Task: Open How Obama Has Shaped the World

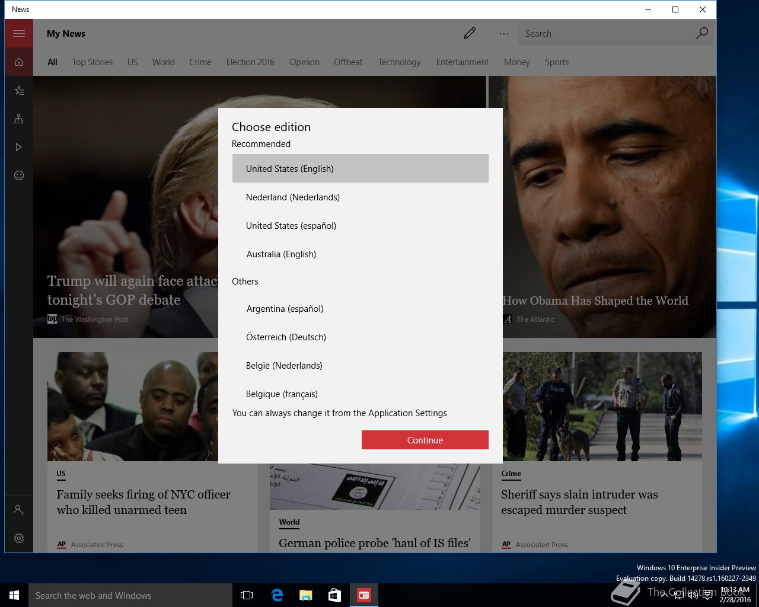Action: coord(595,301)
